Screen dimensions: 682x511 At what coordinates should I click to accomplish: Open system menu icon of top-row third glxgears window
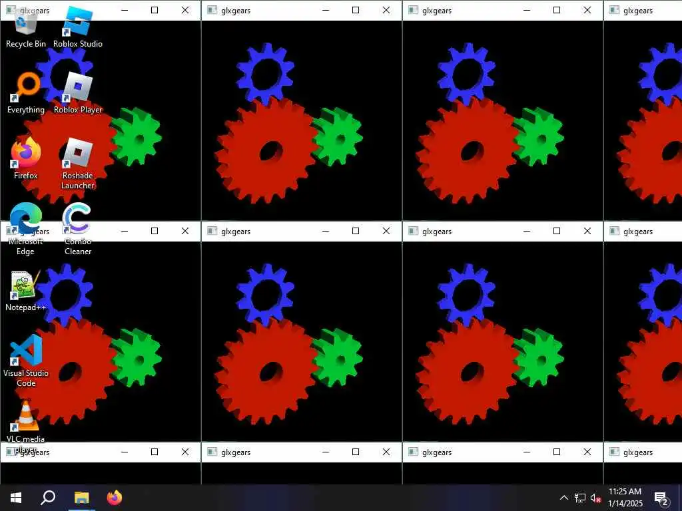pos(413,11)
